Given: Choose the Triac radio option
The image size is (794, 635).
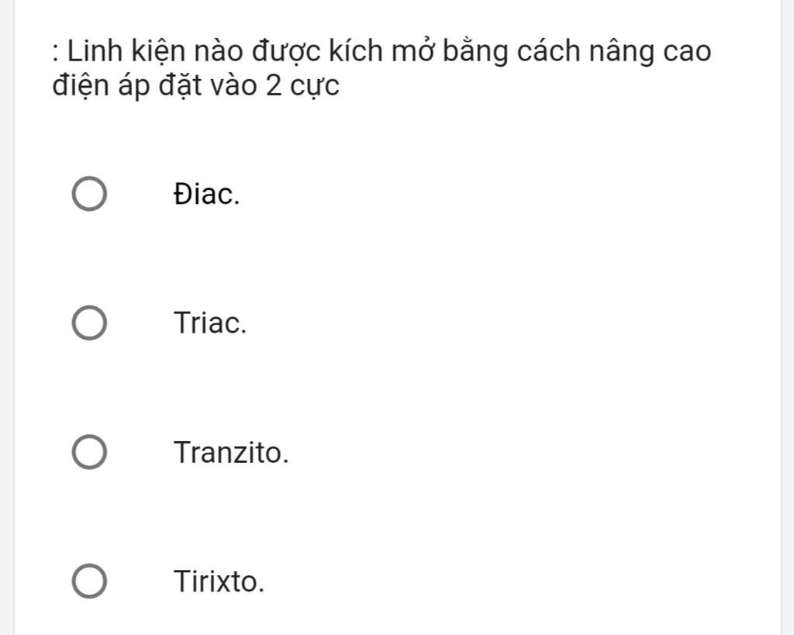Looking at the screenshot, I should [x=89, y=323].
